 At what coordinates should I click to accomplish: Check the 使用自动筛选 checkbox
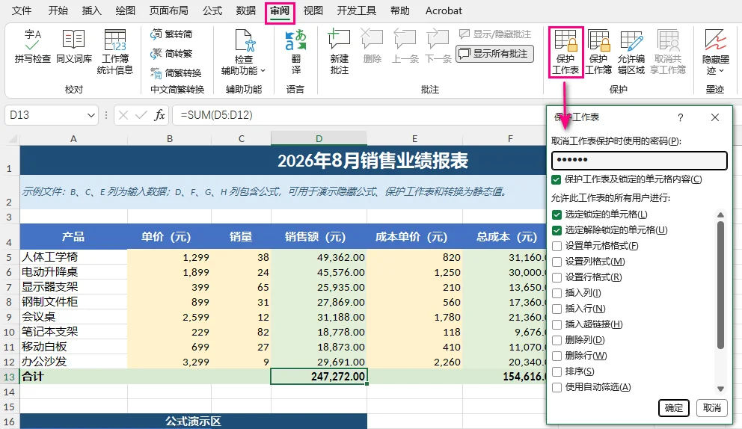point(557,387)
